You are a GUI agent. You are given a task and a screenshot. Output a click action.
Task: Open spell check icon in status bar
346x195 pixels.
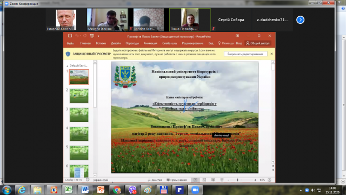click(88, 180)
